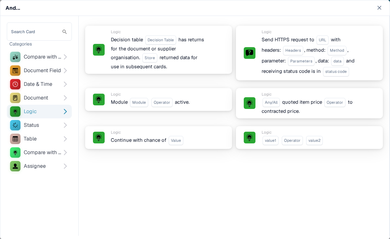The width and height of the screenshot is (390, 239).
Task: Click the Document Field category icon
Action: (x=15, y=71)
